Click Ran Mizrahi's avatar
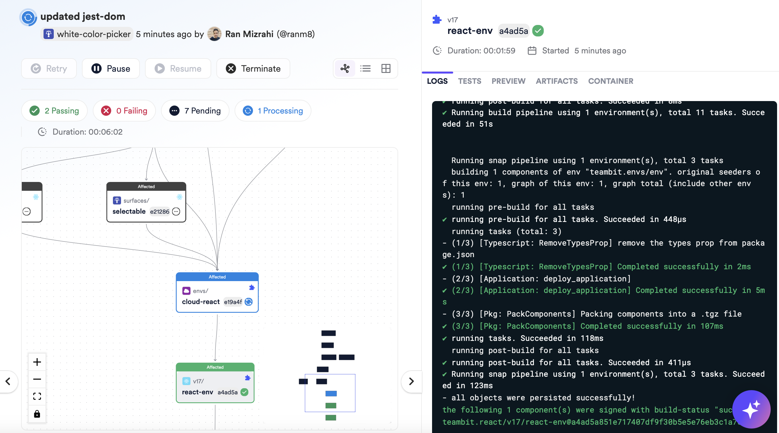 [x=214, y=34]
